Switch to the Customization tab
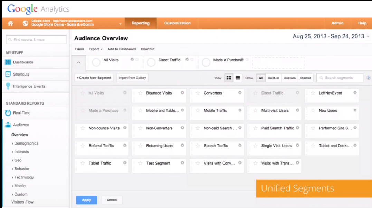 click(x=177, y=23)
